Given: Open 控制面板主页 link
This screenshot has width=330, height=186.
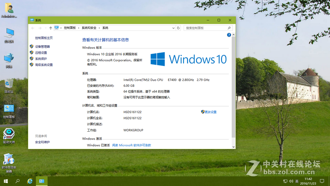Looking at the screenshot, I should click(x=44, y=38).
